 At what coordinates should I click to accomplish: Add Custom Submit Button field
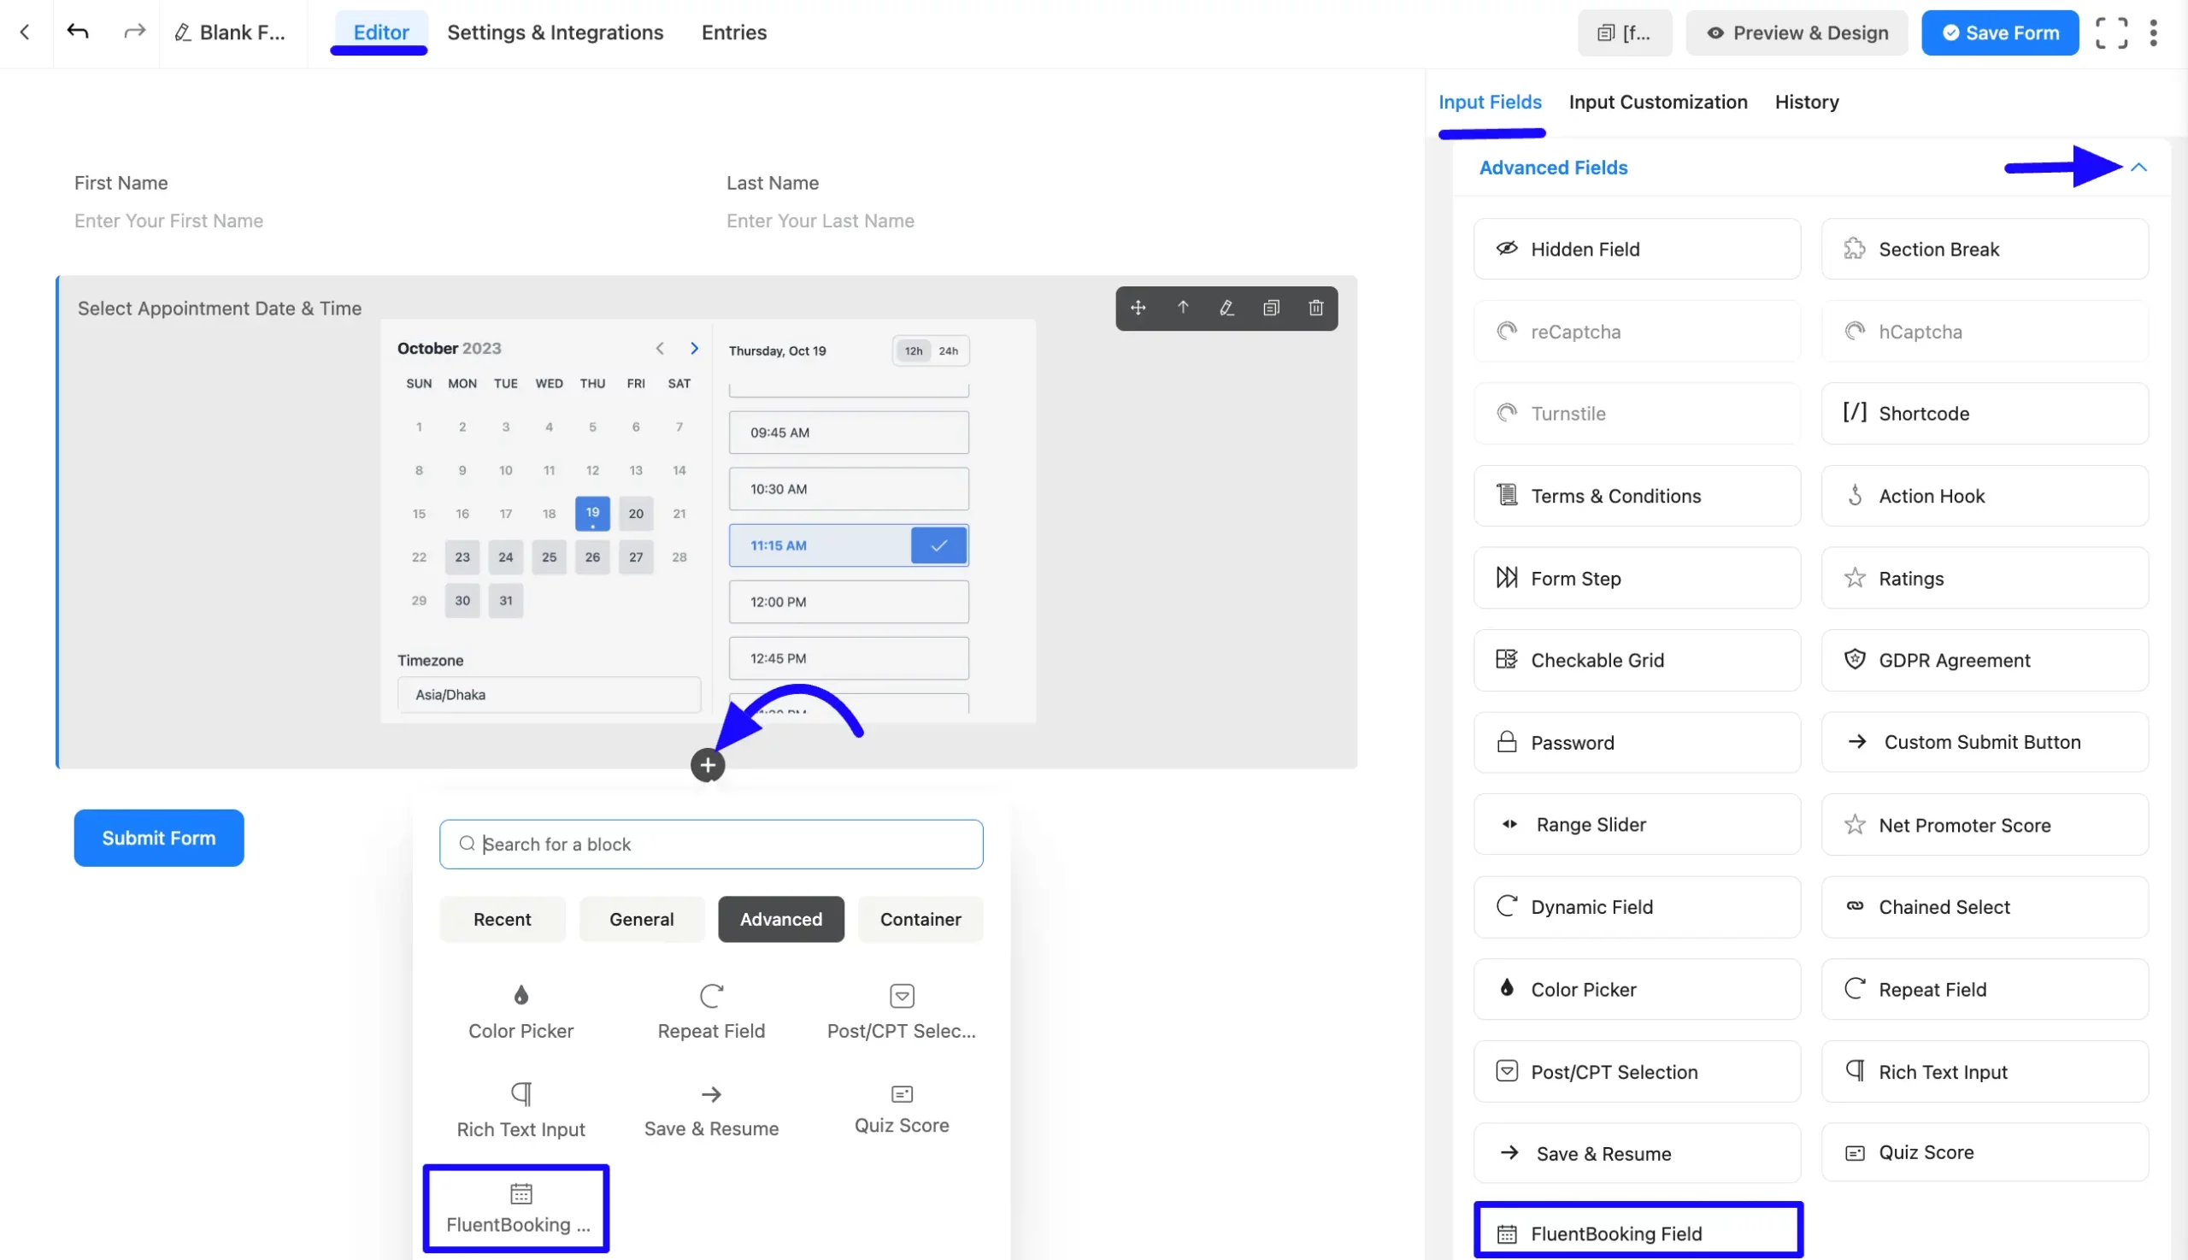1985,743
